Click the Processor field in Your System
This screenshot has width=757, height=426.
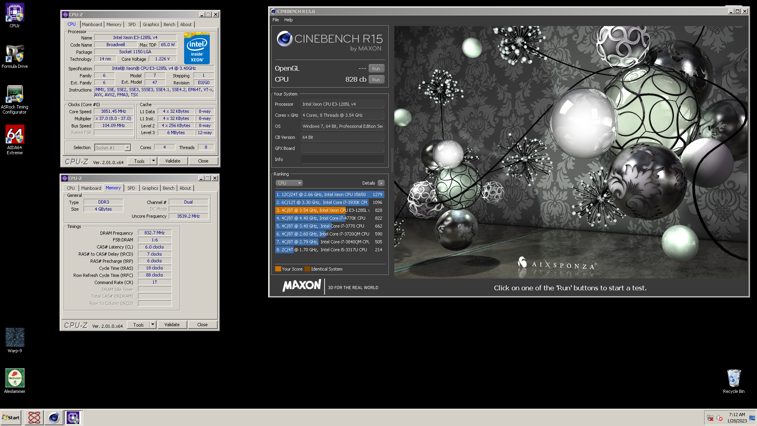[342, 104]
